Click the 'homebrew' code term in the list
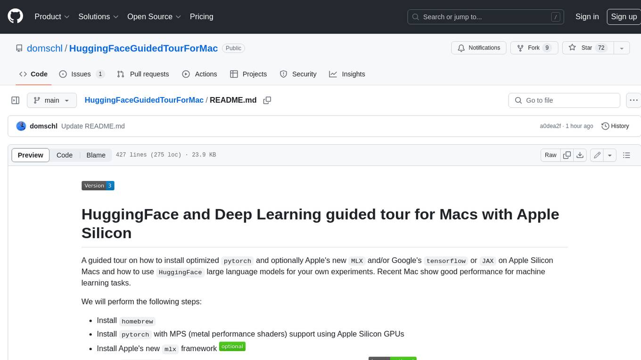This screenshot has height=360, width=641. [x=137, y=321]
